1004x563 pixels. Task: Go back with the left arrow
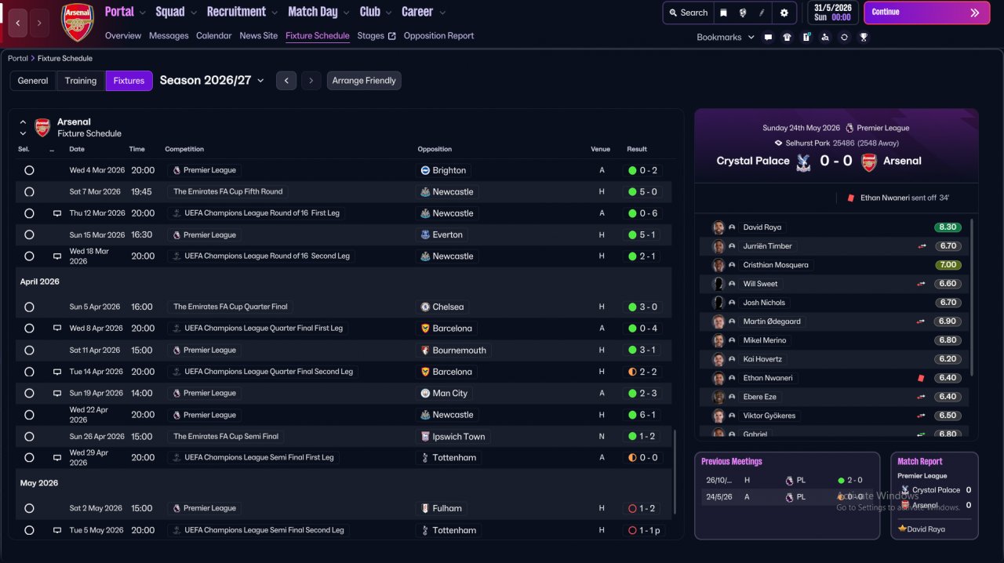[18, 23]
